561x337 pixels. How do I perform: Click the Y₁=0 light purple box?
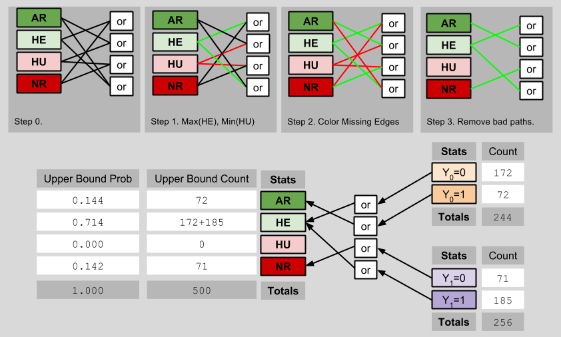coord(454,278)
